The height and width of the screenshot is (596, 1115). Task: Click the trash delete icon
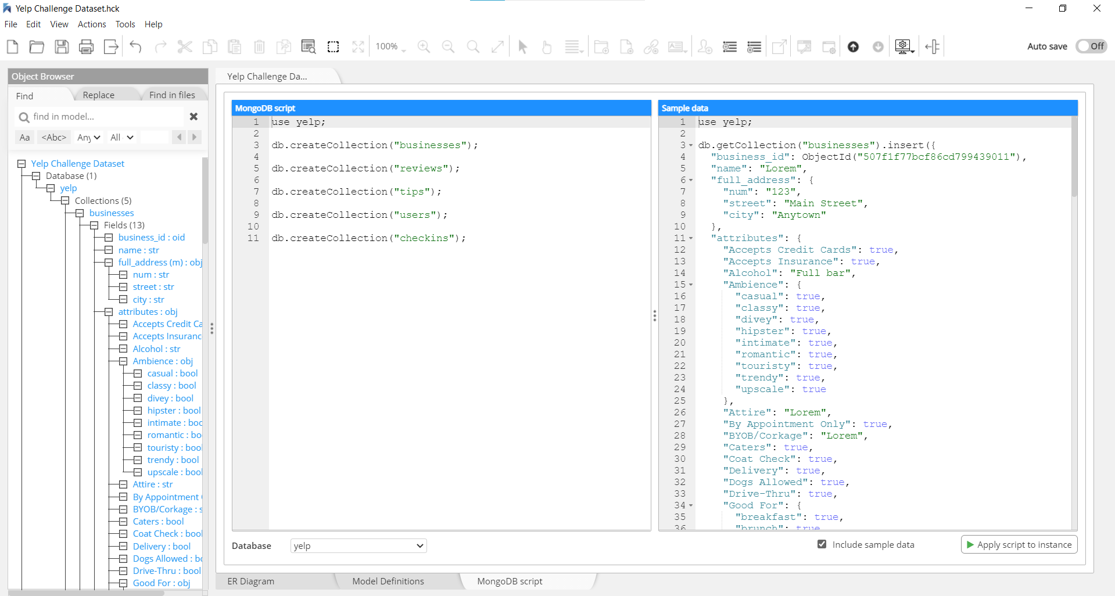pos(259,46)
